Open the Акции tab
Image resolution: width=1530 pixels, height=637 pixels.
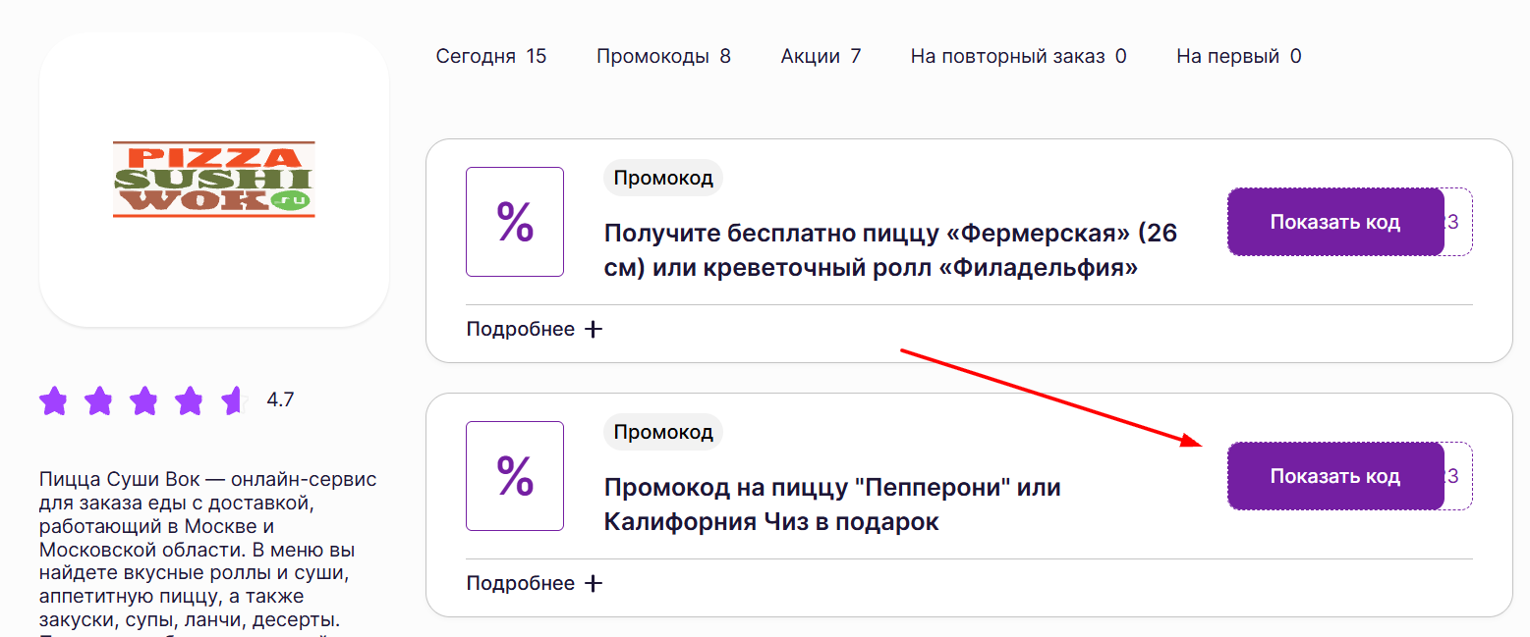(821, 56)
